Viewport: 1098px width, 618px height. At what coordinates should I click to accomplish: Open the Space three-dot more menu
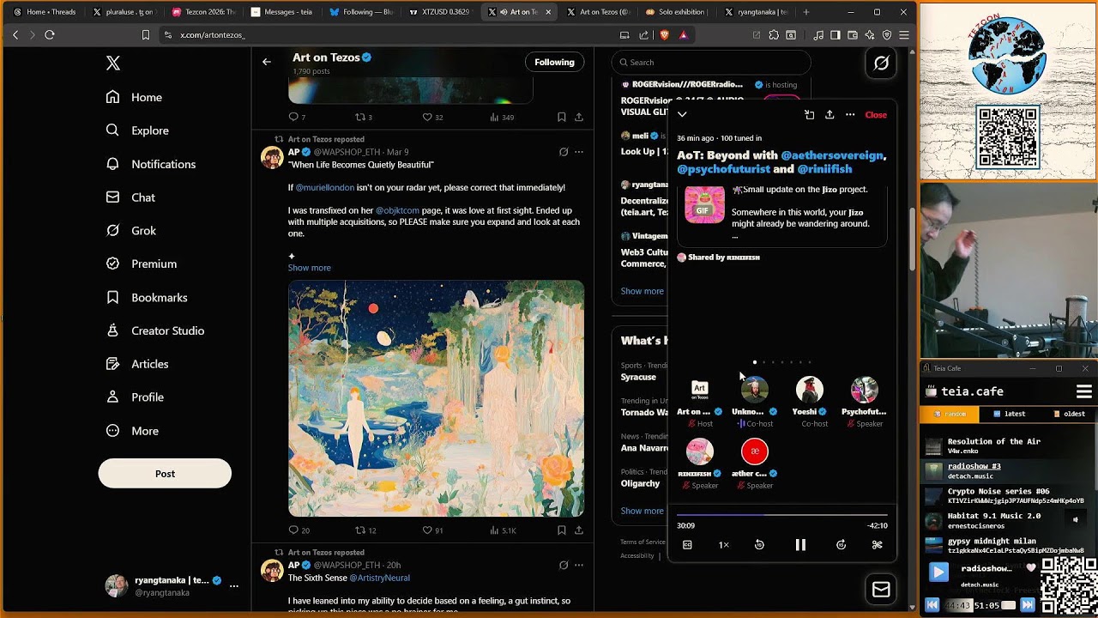[x=850, y=114]
